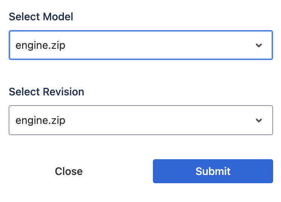Focus the blue-outlined model select box
The image size is (281, 202).
coord(140,45)
